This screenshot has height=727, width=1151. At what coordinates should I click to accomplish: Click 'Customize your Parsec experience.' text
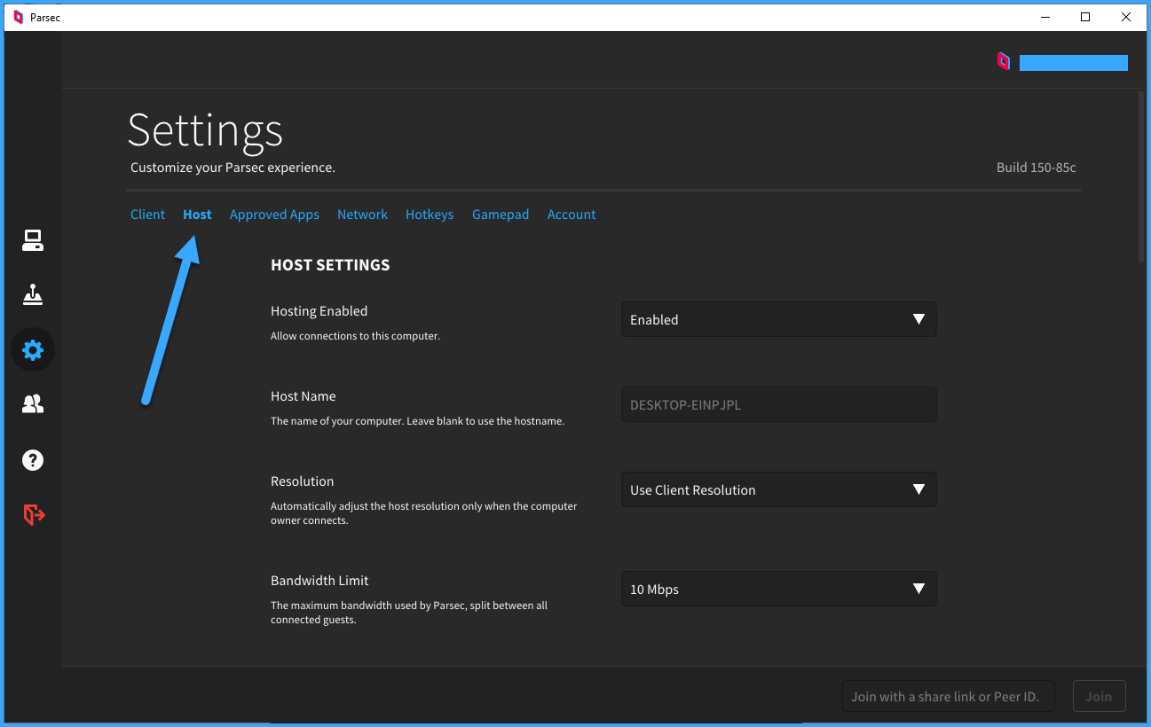pyautogui.click(x=233, y=168)
